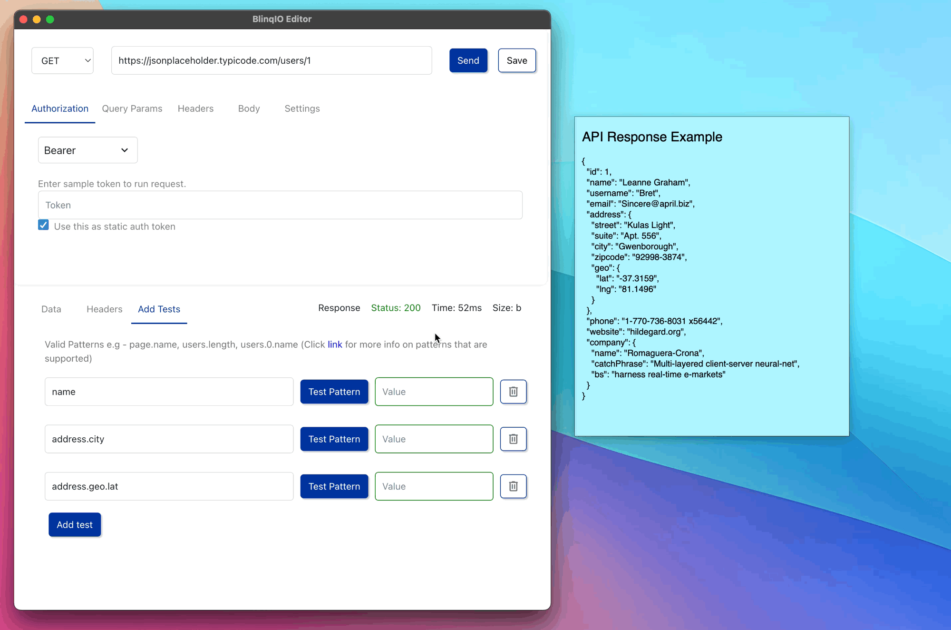Click the Save button icon
Viewport: 951px width, 630px height.
517,60
